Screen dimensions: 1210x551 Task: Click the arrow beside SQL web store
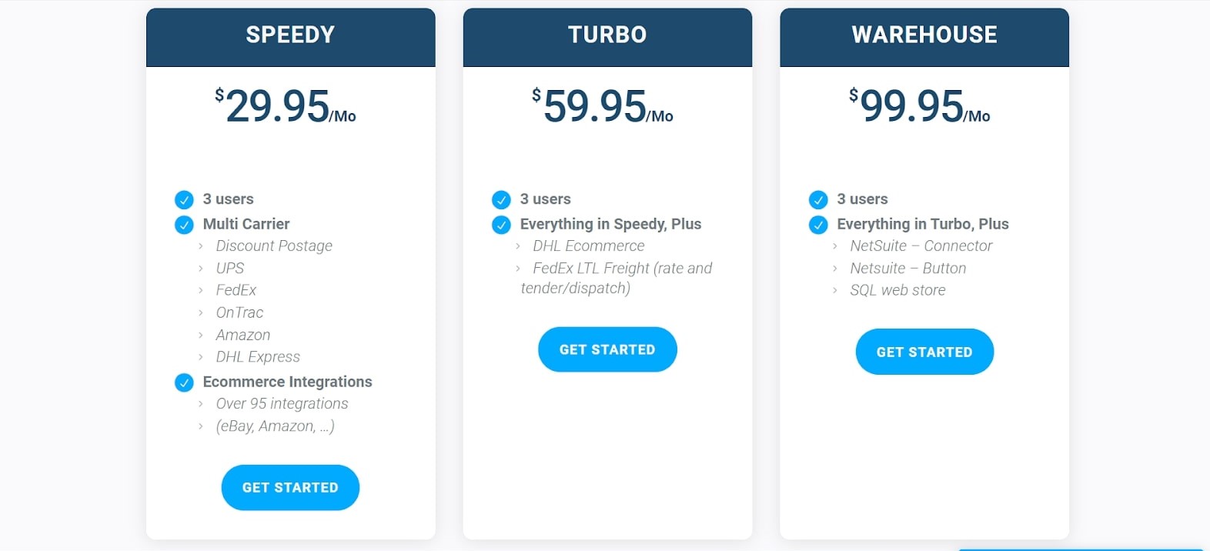835,291
